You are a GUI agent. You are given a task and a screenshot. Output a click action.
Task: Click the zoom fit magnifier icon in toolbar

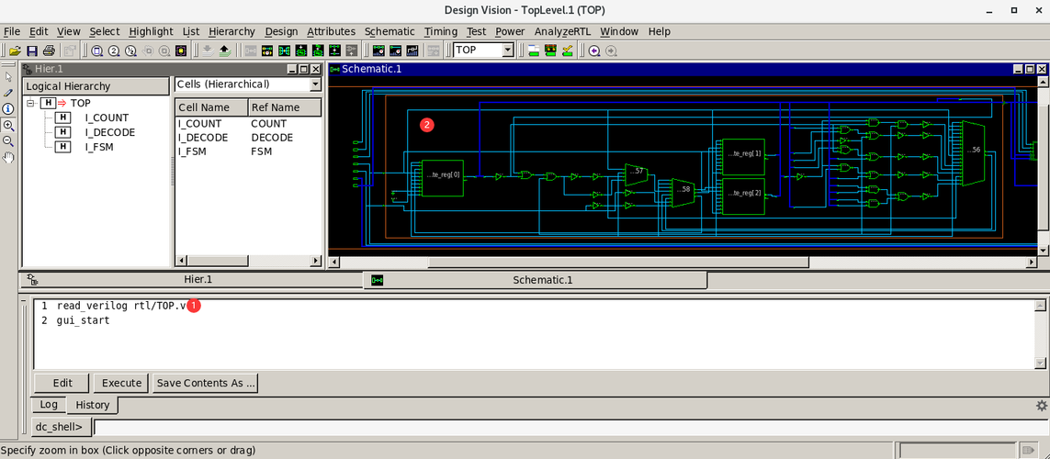pos(96,50)
